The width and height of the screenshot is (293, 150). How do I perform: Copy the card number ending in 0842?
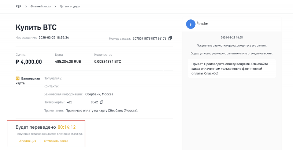point(102,102)
